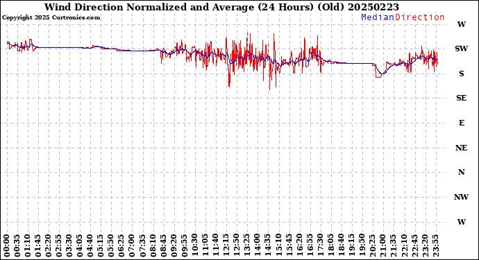Screen dimensions: 479x260
Task: Click the "07:00" time axis label
Action: click(x=132, y=245)
